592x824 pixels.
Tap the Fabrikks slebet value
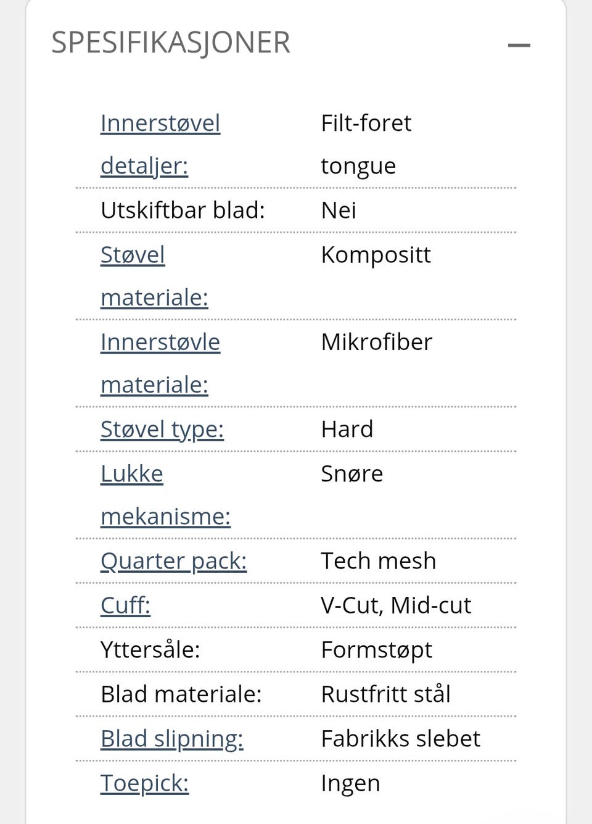[x=400, y=738]
